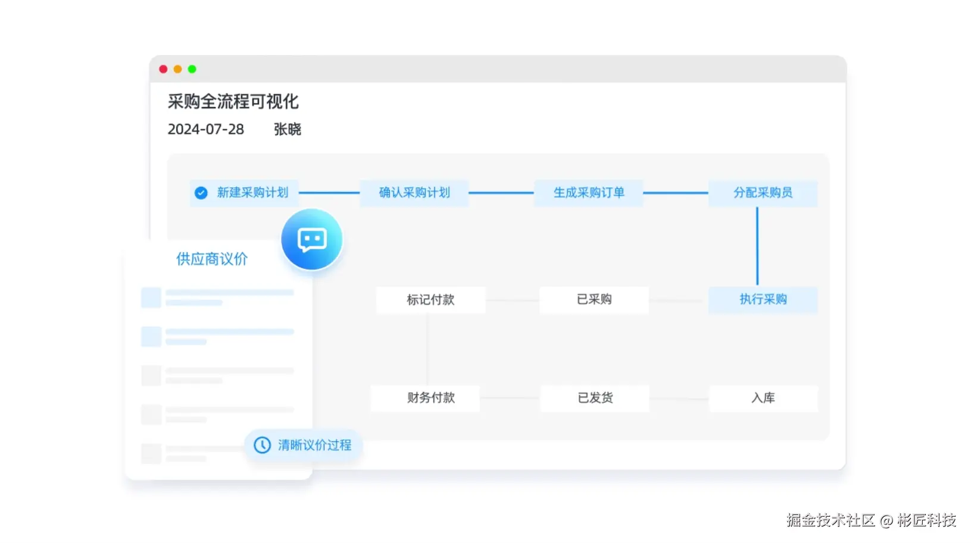Screen dimensions: 971x543
Task: Expand the 清晰议价过程 pill
Action: coord(303,445)
